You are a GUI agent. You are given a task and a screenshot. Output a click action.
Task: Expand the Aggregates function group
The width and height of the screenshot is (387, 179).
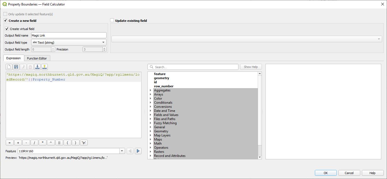pos(150,90)
